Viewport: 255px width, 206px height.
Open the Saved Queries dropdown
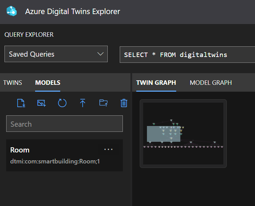56,54
